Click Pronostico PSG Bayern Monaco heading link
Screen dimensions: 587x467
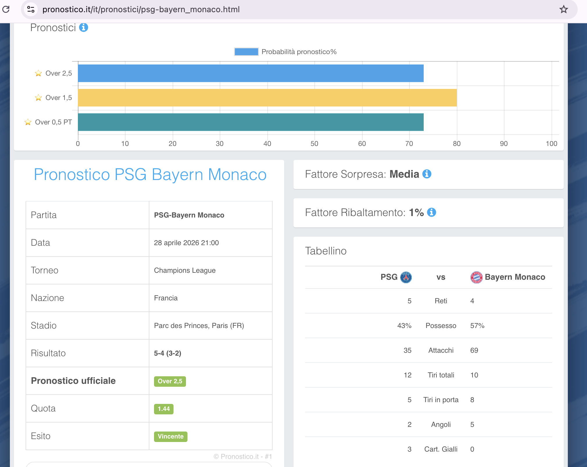tap(150, 174)
